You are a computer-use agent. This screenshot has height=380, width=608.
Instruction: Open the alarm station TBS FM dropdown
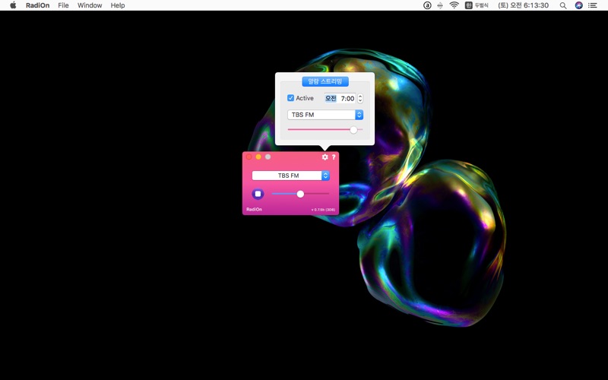click(325, 115)
